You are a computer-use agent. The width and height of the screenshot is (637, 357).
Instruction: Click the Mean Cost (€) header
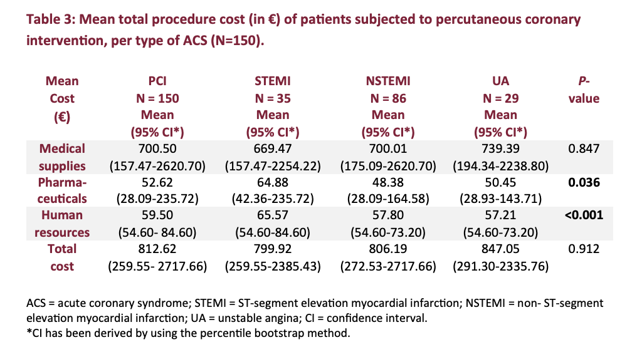(62, 98)
